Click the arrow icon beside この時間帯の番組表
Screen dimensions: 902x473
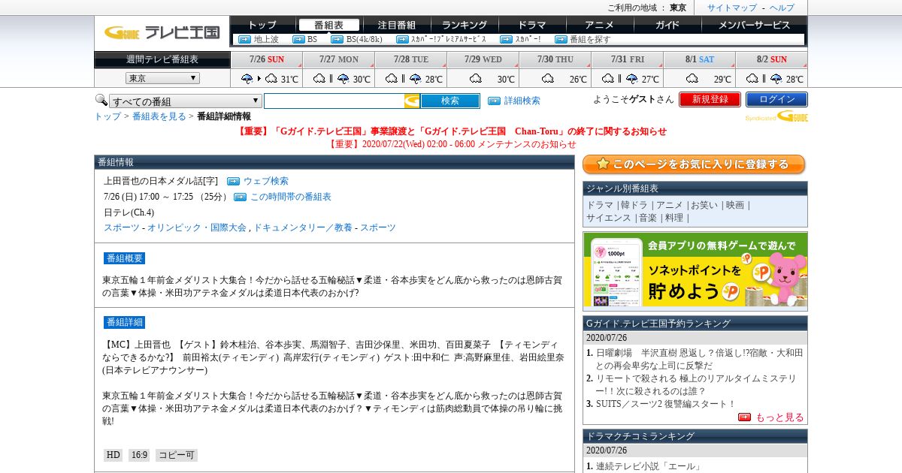coord(240,197)
